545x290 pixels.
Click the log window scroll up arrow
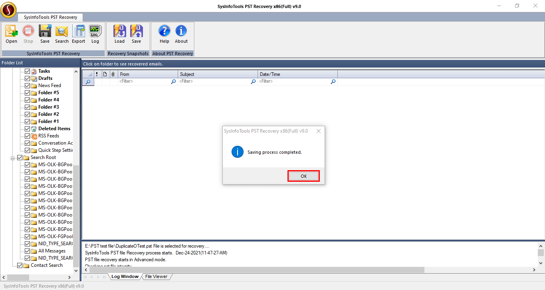541,246
